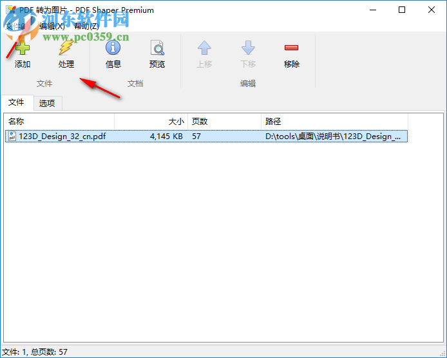This screenshot has height=358, width=447.
Task: Move file down with 下移 arrow
Action: point(248,48)
